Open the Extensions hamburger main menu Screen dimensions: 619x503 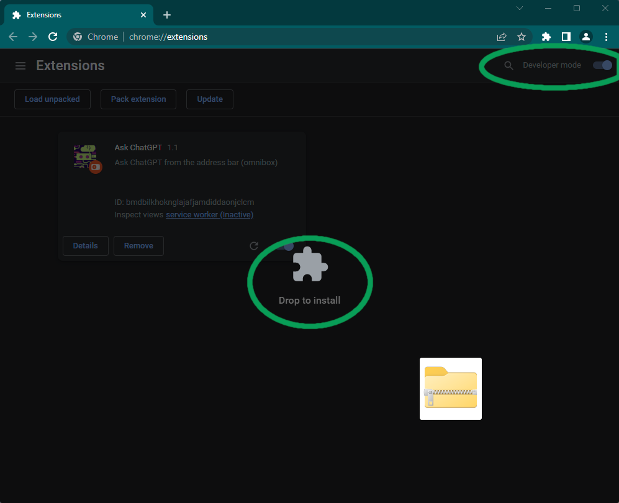point(20,66)
